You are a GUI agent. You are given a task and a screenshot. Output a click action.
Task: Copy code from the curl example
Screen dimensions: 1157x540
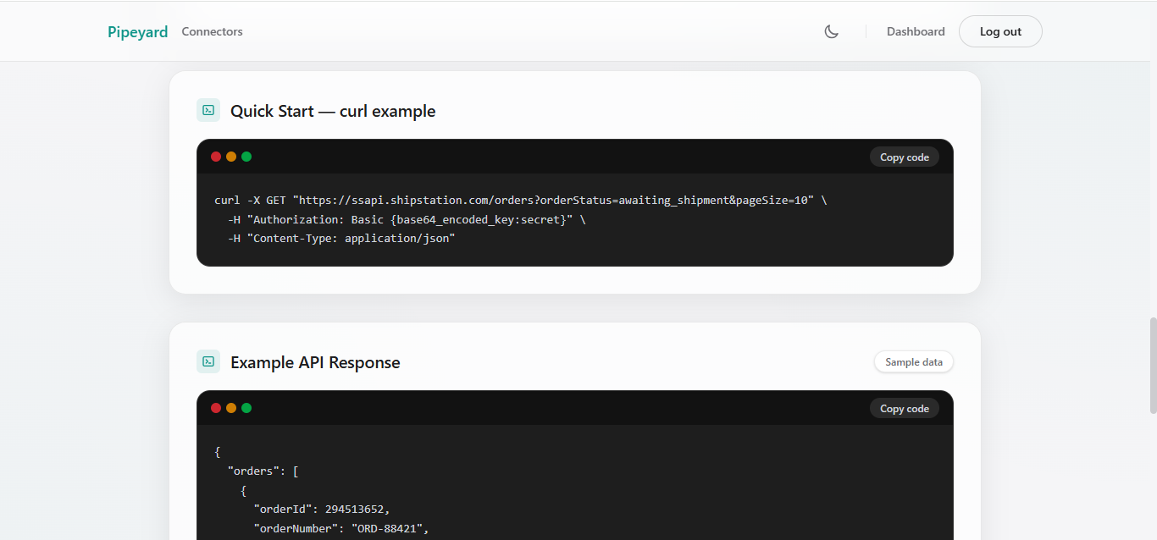(x=904, y=157)
